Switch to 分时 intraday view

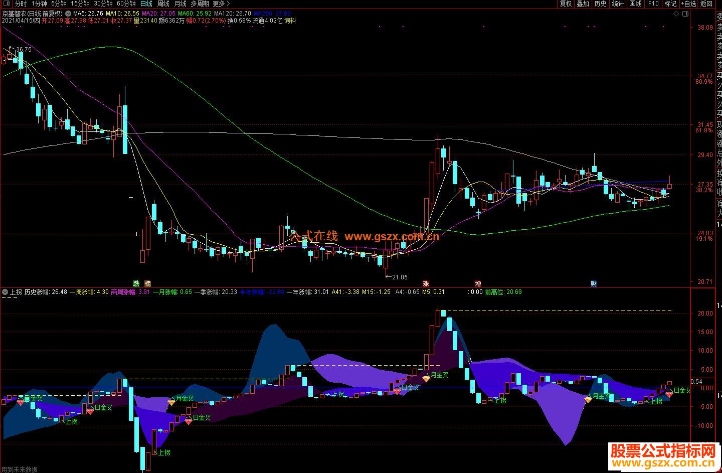[21, 4]
